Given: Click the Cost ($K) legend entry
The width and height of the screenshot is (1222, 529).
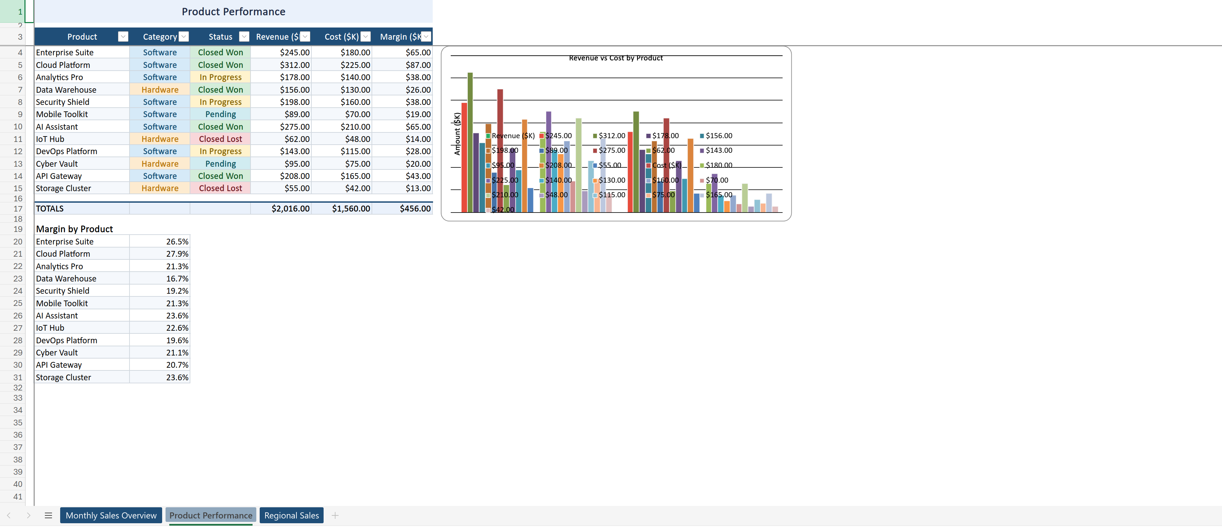Looking at the screenshot, I should [x=664, y=165].
